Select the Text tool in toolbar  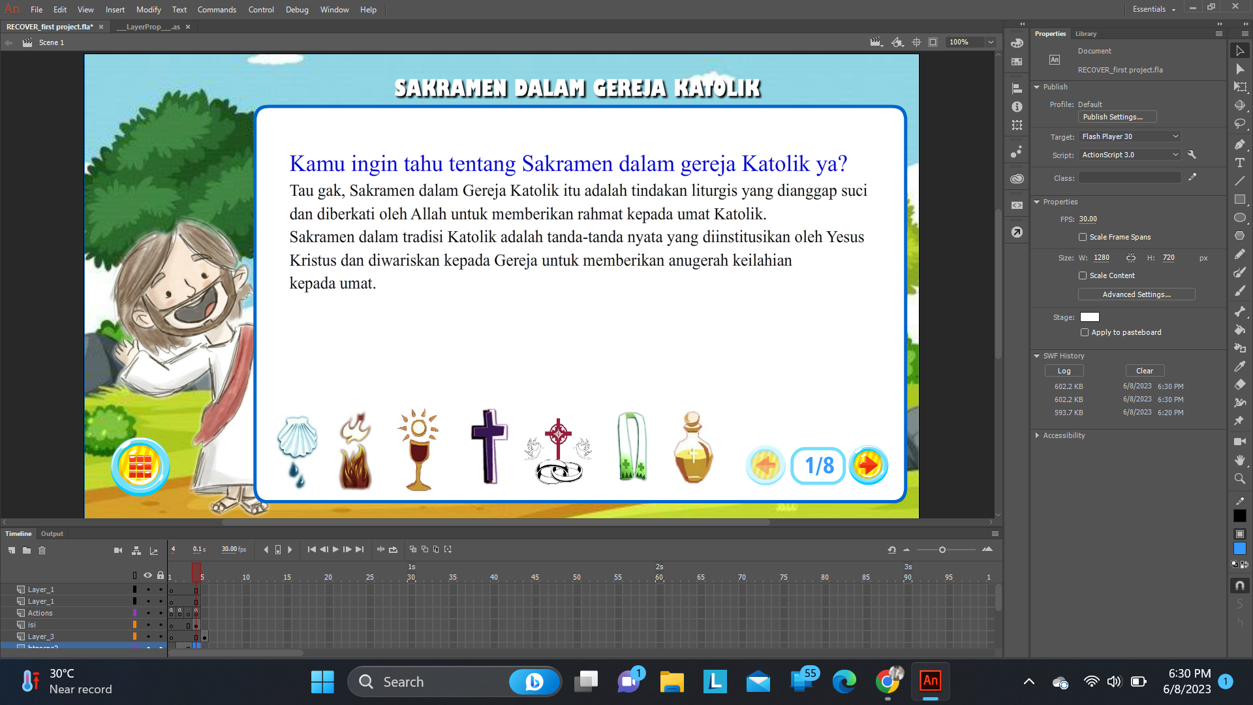1240,163
